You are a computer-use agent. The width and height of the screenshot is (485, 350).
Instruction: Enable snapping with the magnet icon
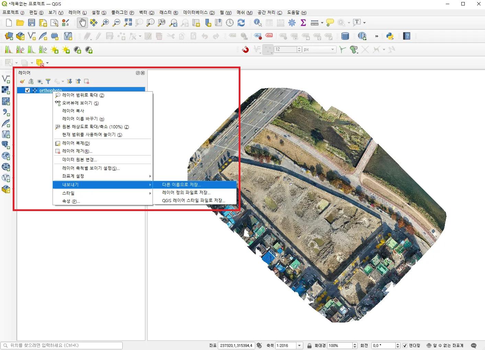point(245,49)
